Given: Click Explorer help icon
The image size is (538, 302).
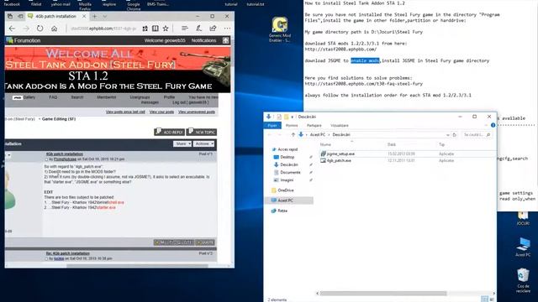Looking at the screenshot, I should pyautogui.click(x=493, y=125).
